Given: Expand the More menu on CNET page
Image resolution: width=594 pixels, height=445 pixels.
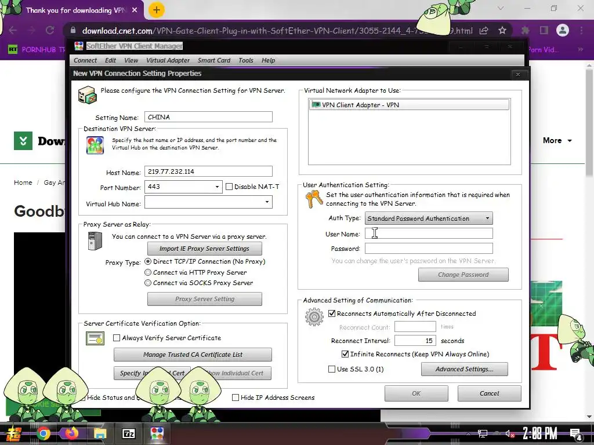Looking at the screenshot, I should [557, 140].
